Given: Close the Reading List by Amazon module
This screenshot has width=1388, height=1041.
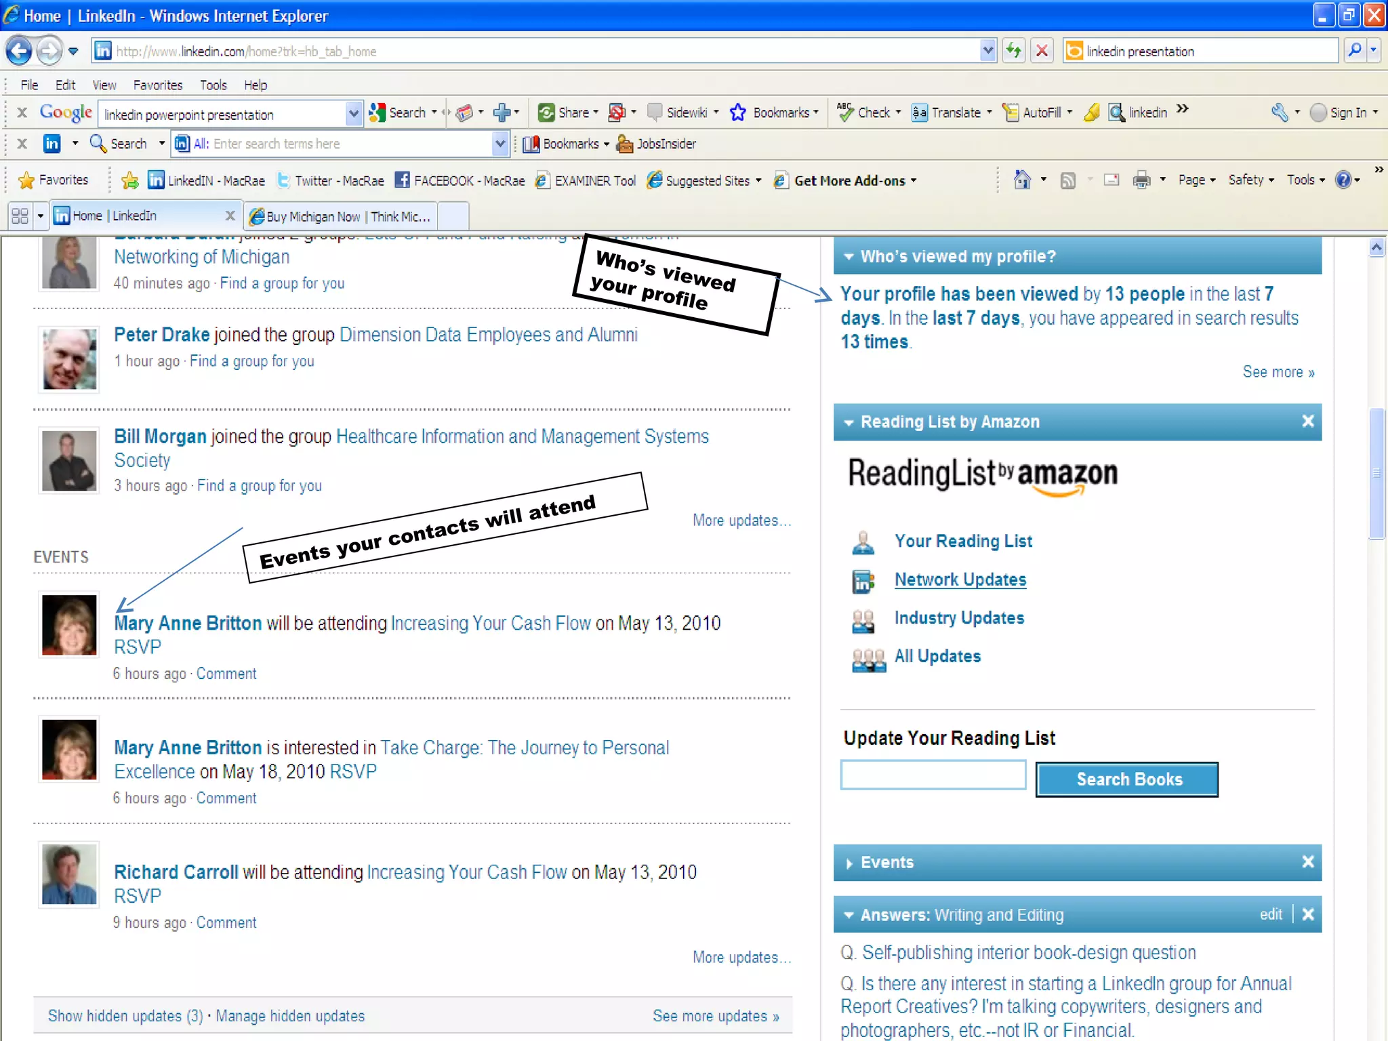Looking at the screenshot, I should [x=1308, y=422].
